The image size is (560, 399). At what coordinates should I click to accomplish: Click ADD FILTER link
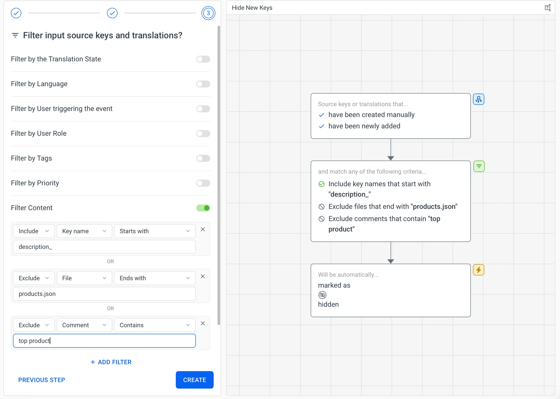[x=111, y=362]
